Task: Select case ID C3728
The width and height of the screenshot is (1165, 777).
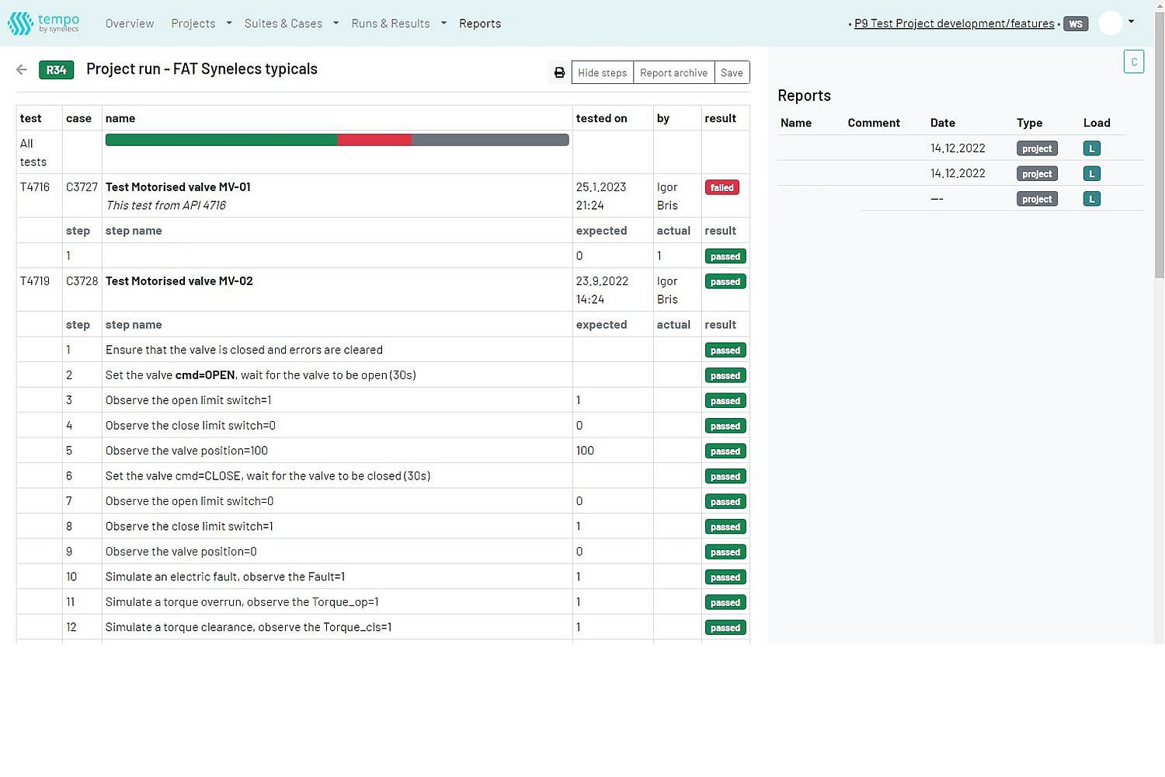Action: pos(82,281)
